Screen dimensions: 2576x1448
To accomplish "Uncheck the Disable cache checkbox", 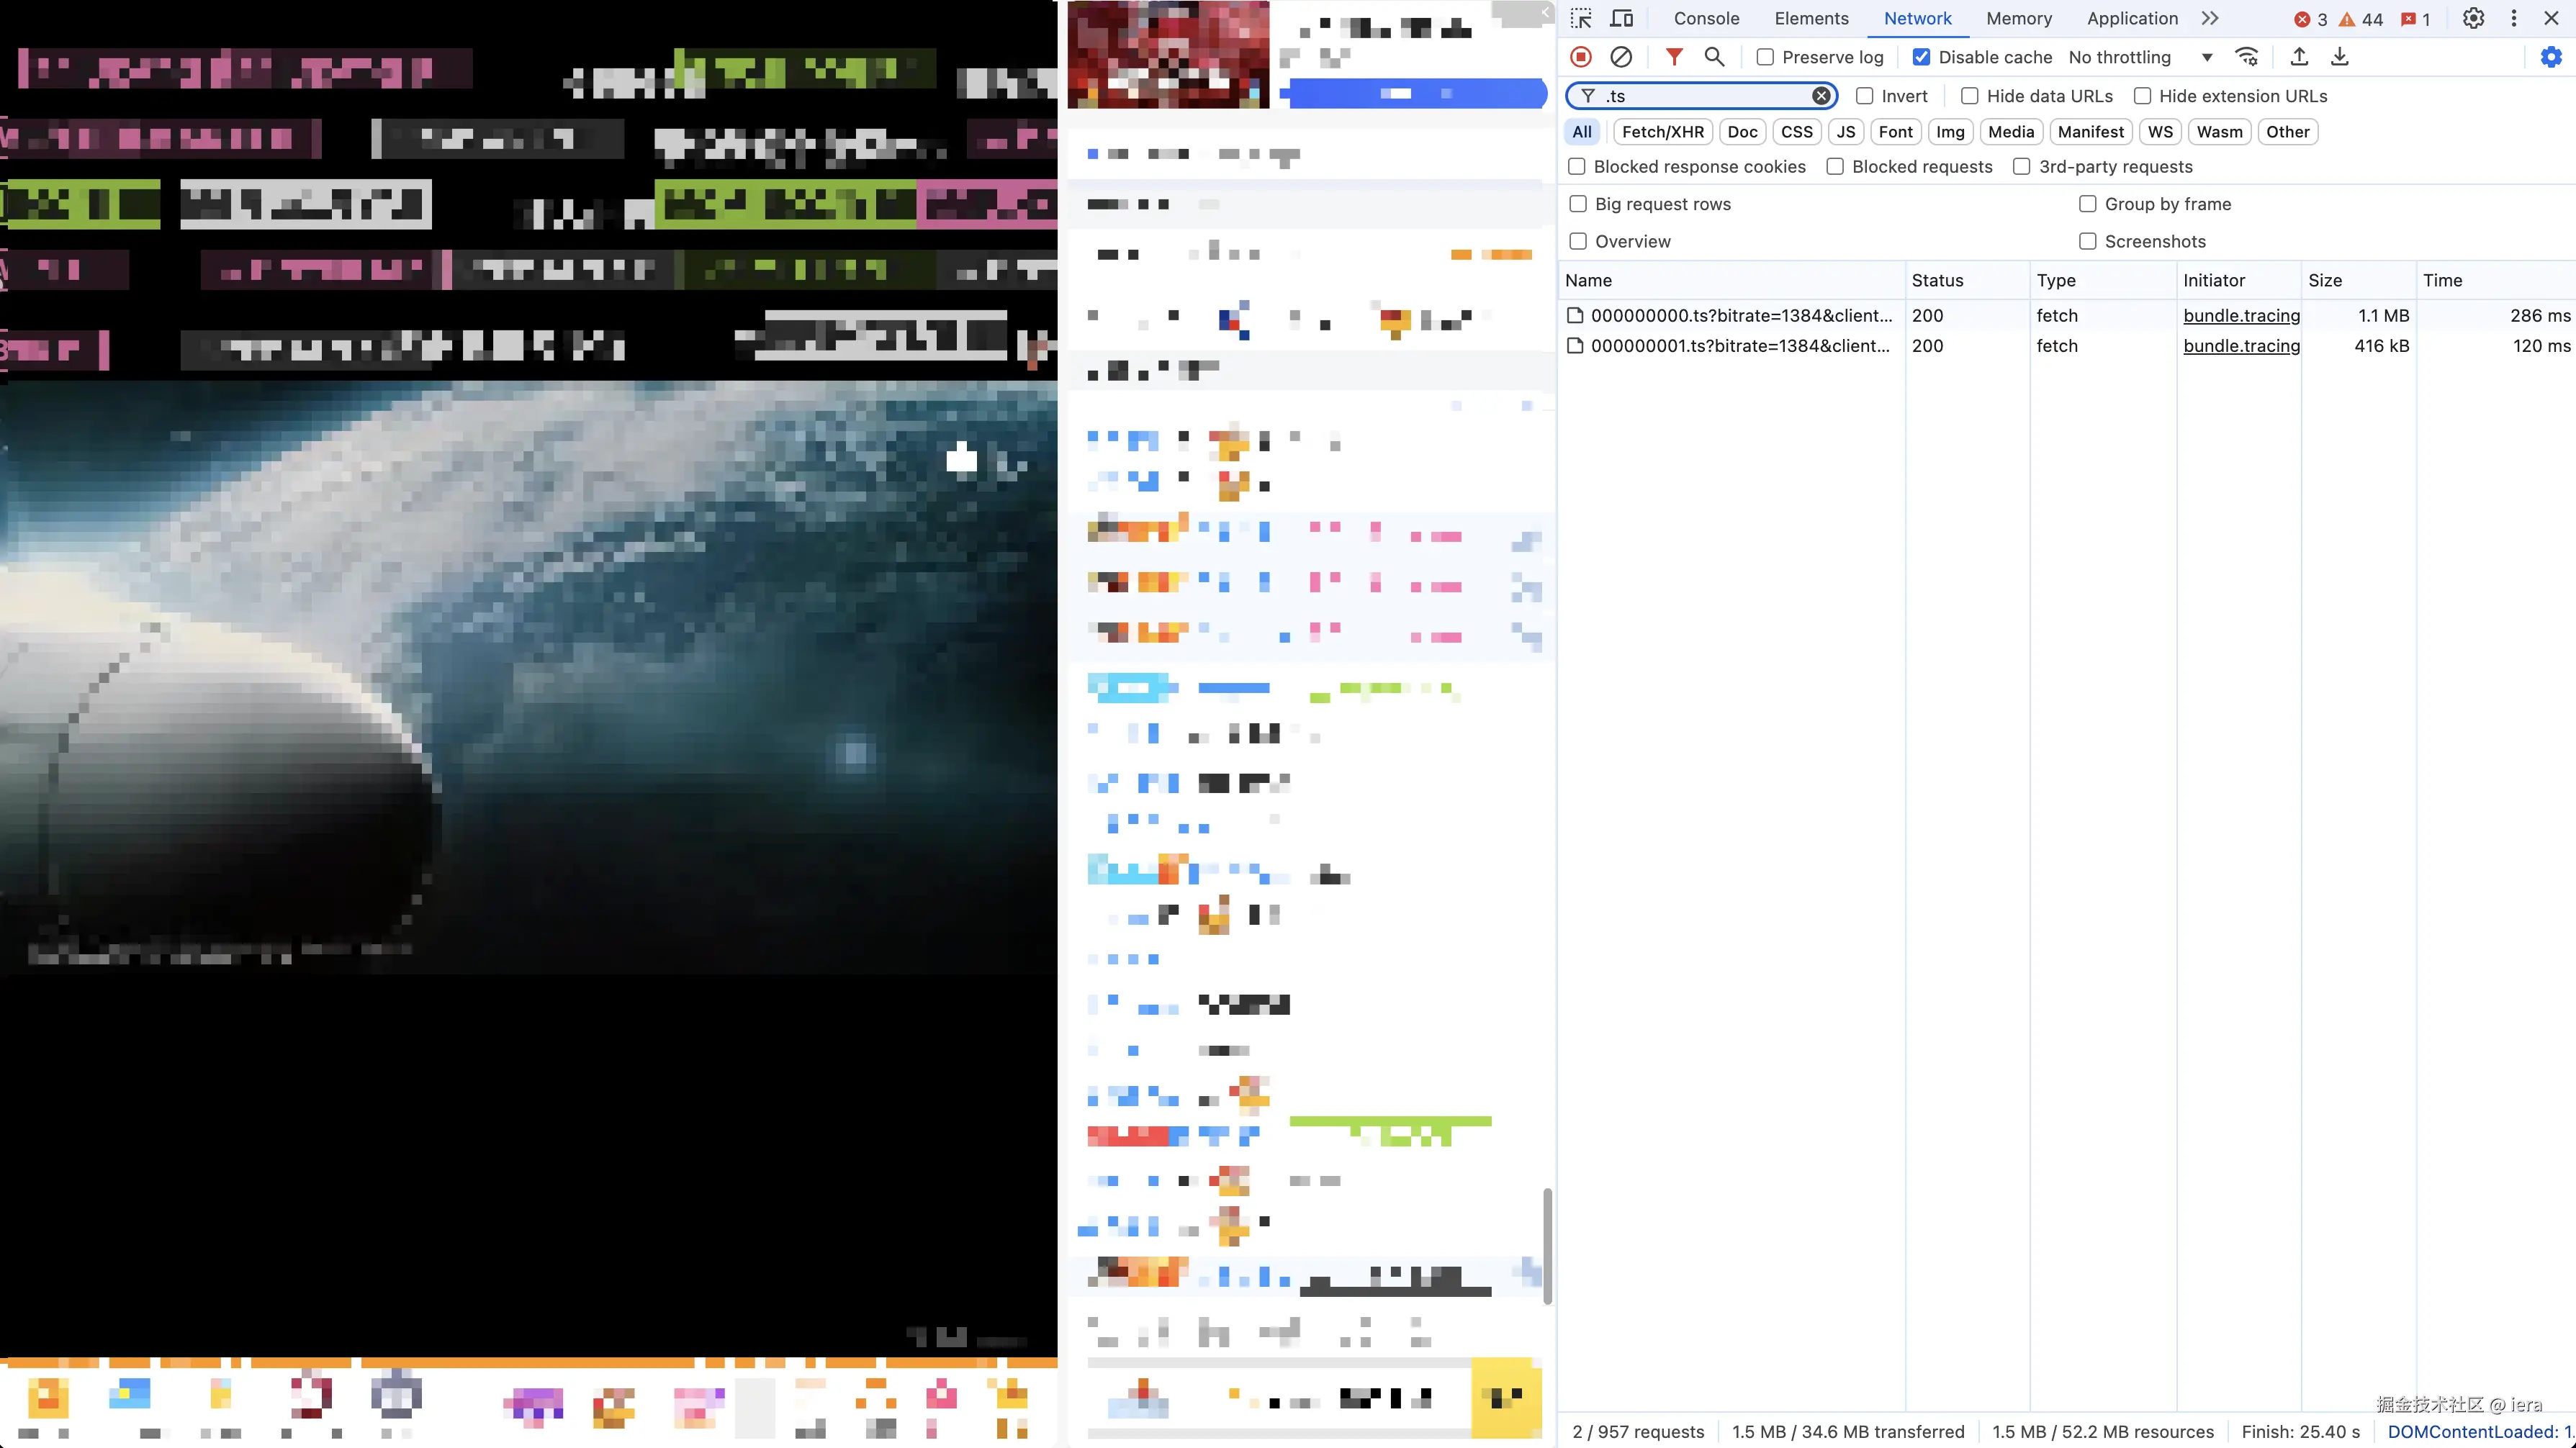I will coord(1921,57).
